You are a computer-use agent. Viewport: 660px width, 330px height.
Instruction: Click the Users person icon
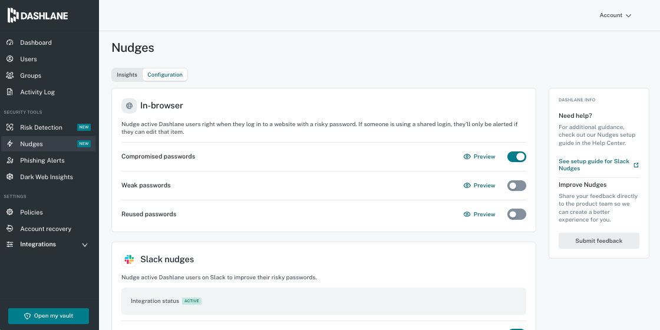[9, 59]
